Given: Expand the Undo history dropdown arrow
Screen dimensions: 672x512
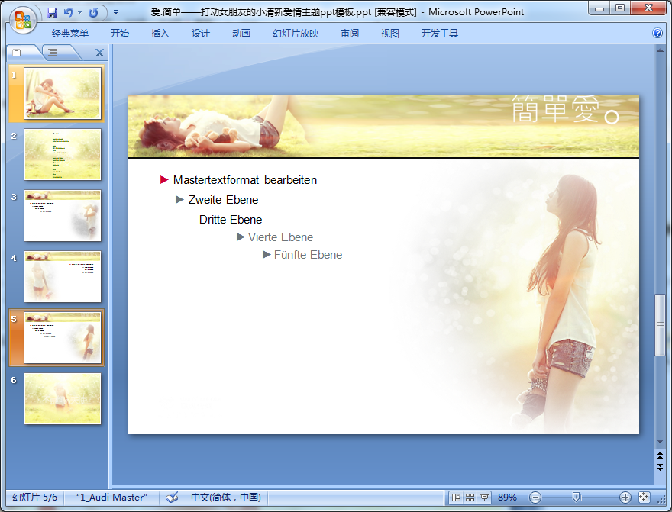Looking at the screenshot, I should 79,13.
